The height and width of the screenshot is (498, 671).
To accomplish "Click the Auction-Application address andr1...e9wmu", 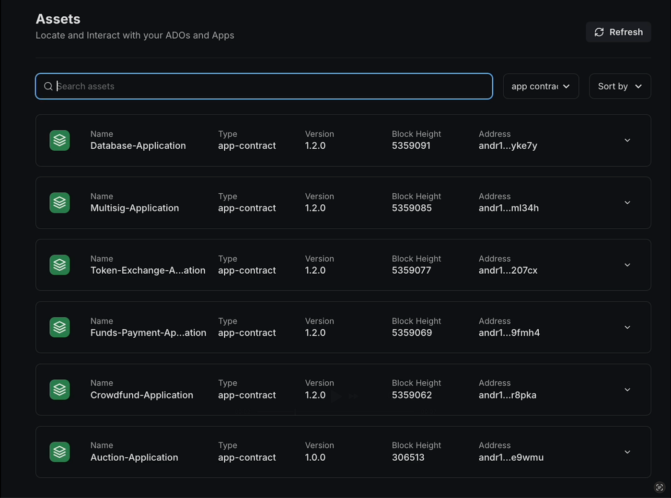I will click(x=511, y=458).
